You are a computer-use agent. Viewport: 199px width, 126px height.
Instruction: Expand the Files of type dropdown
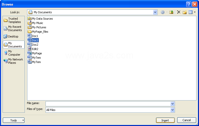click(x=172, y=110)
